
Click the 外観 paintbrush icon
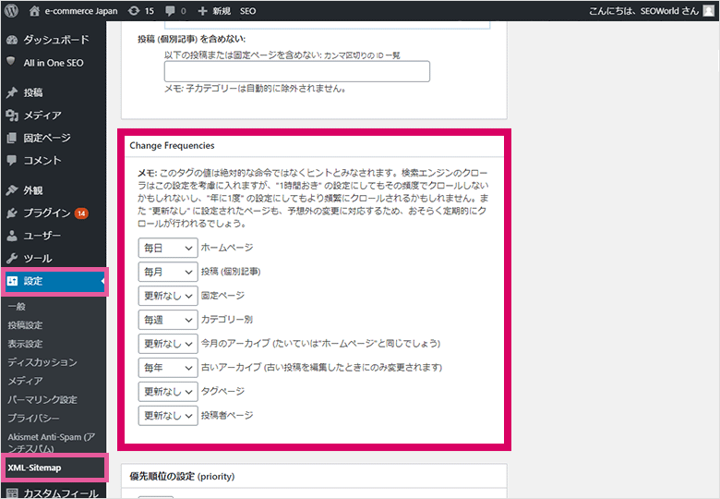12,189
